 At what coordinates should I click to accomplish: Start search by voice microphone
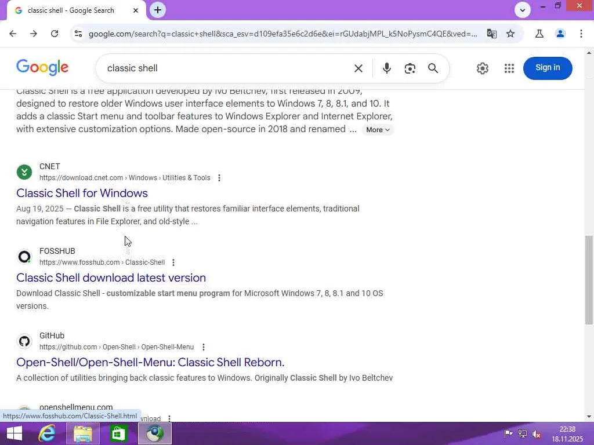(x=386, y=68)
